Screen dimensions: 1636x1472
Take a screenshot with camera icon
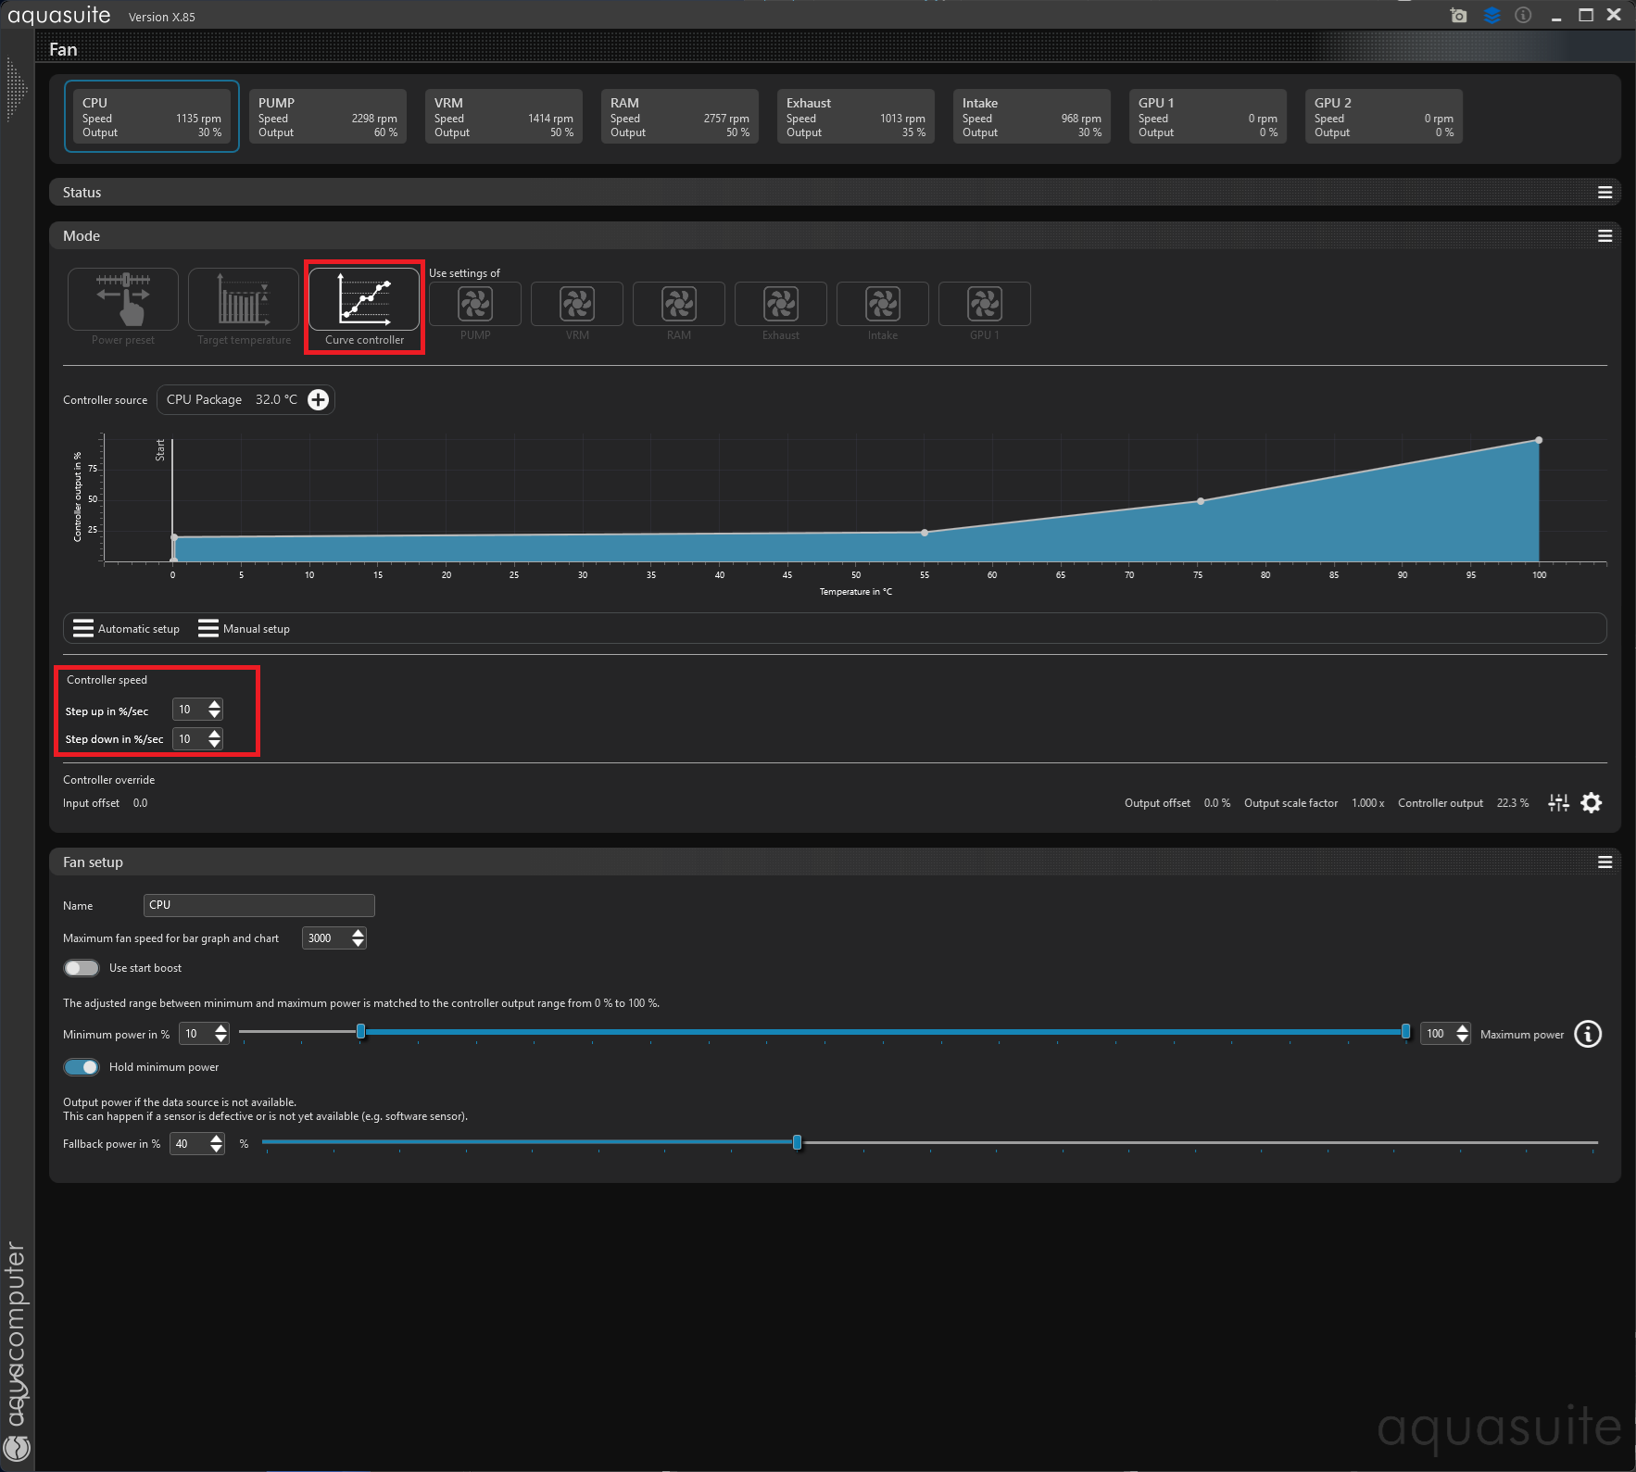click(1458, 16)
